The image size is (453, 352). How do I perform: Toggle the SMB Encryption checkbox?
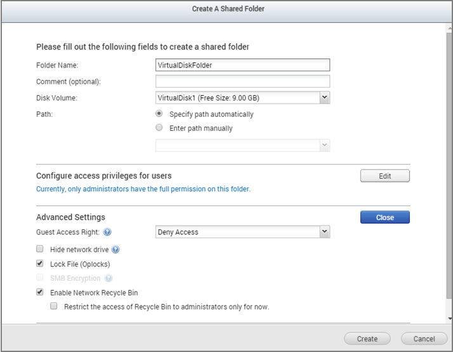(40, 278)
